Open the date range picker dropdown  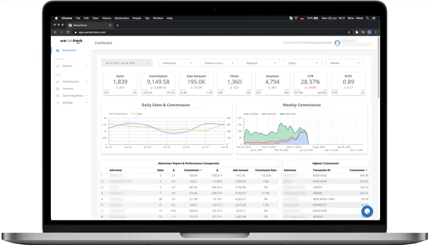coord(126,63)
